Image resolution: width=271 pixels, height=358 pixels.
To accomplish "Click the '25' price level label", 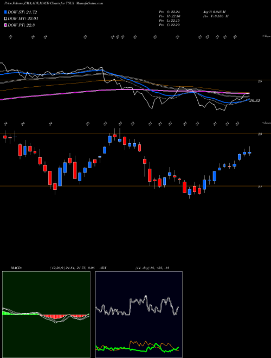I will click(x=260, y=81).
